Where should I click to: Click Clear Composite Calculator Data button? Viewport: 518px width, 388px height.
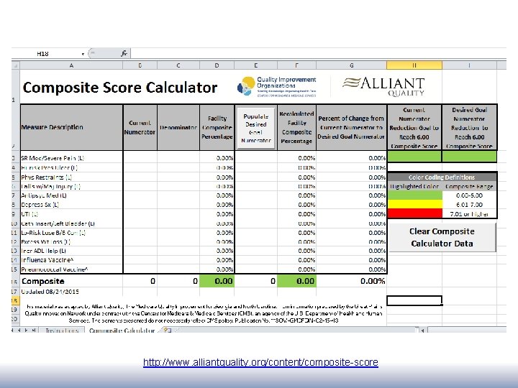tap(442, 238)
